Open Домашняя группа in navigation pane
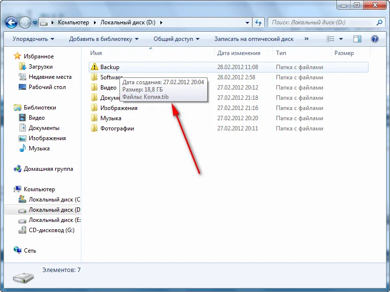Image resolution: width=390 pixels, height=292 pixels. 48,169
